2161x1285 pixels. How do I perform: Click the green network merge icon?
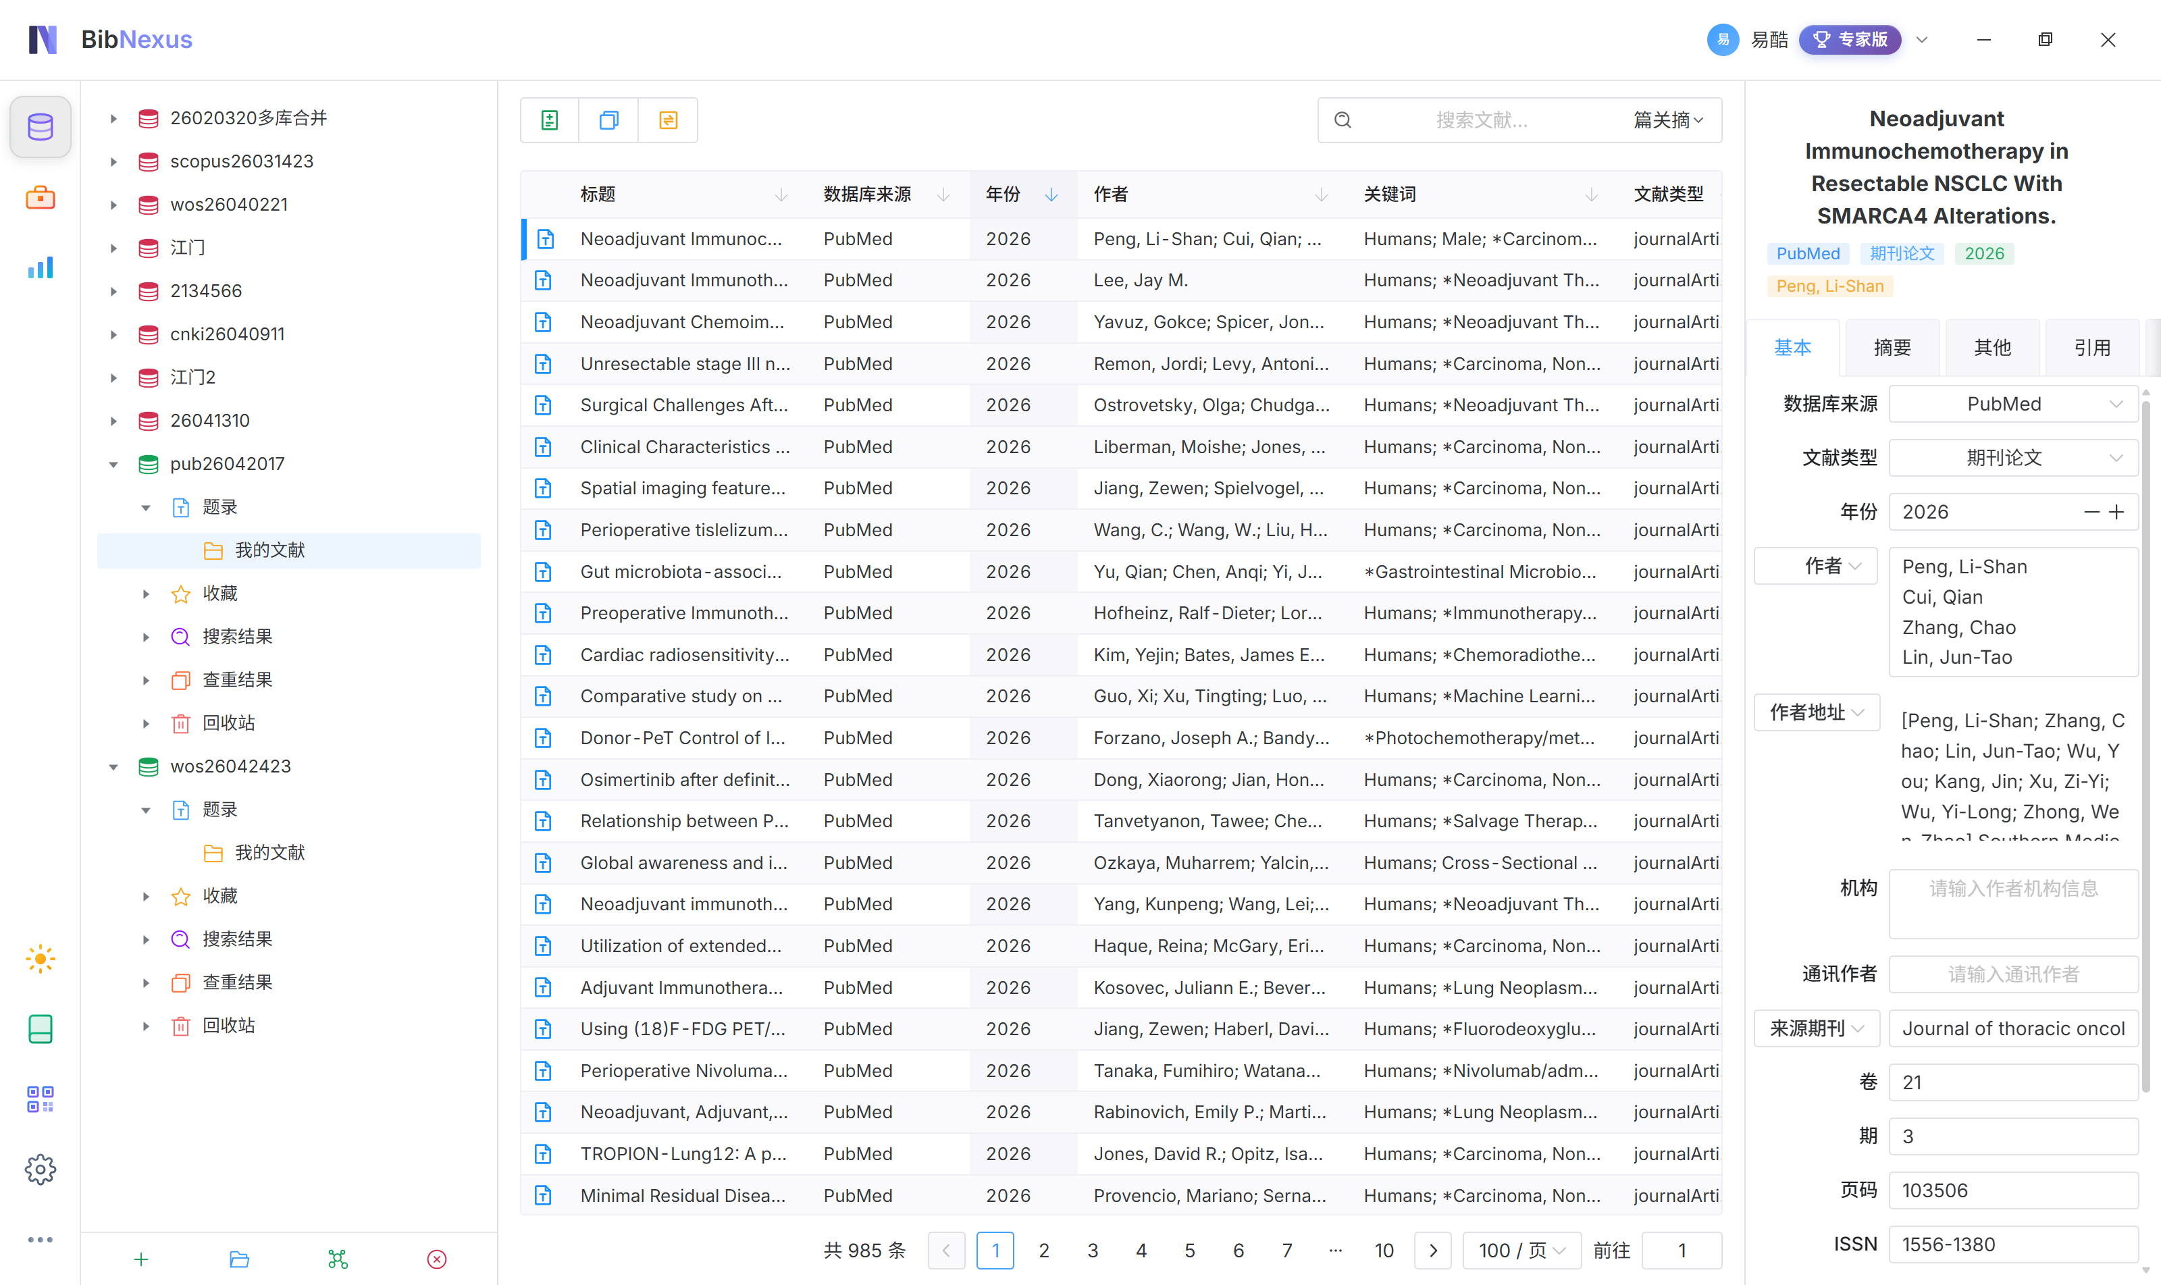pos(338,1259)
